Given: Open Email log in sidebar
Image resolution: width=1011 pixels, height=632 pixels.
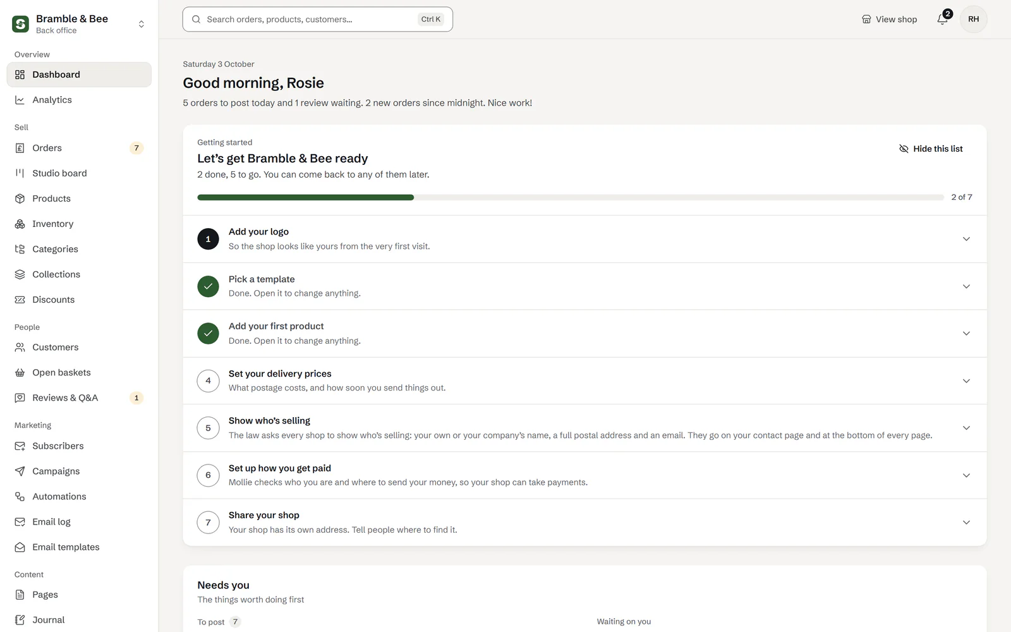Looking at the screenshot, I should [79, 522].
